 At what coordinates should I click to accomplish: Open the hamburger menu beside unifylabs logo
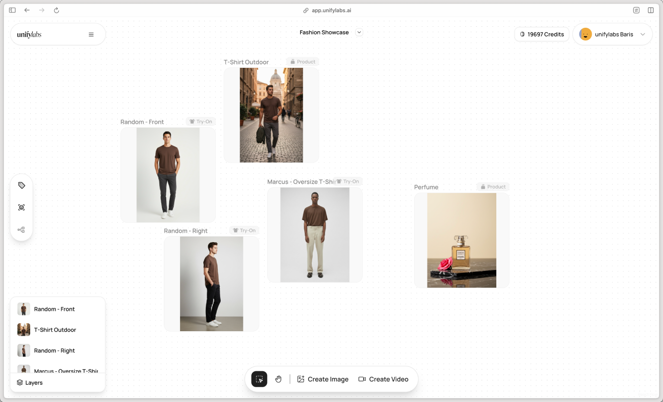pos(91,35)
